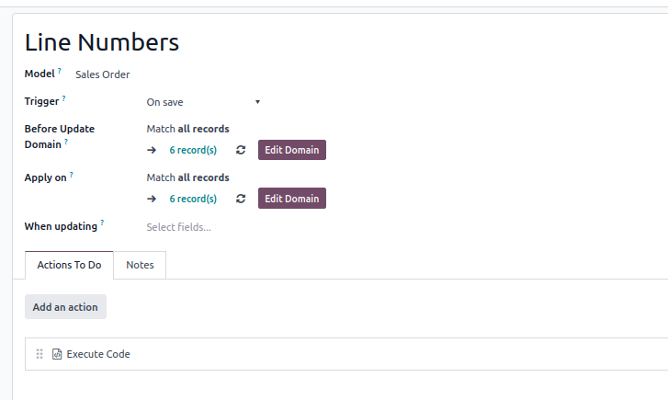Refresh the Before Update Domain record count

[x=241, y=150]
